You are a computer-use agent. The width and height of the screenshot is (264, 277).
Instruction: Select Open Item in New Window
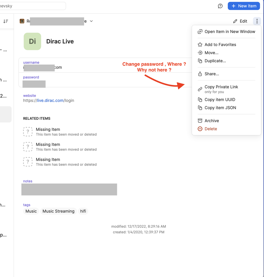coord(230,32)
